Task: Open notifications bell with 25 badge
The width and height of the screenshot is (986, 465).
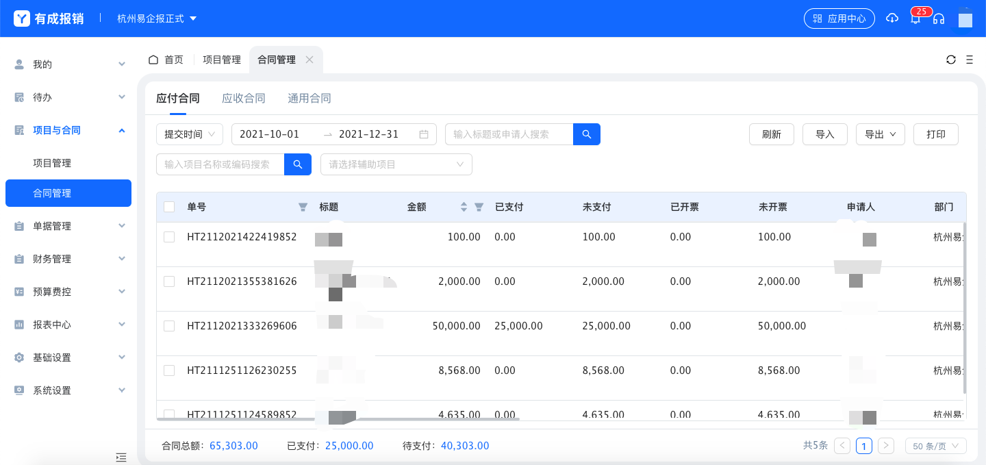Action: point(915,18)
